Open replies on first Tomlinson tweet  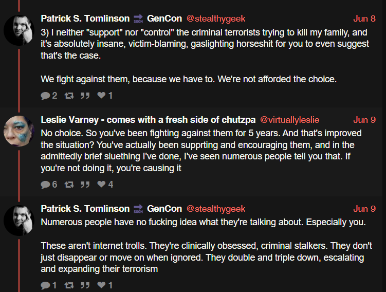[x=49, y=95]
